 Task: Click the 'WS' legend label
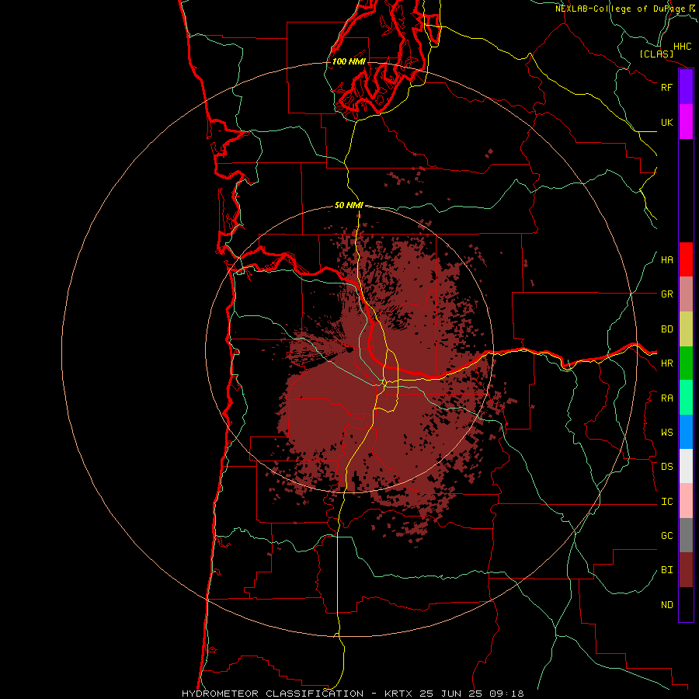(667, 433)
